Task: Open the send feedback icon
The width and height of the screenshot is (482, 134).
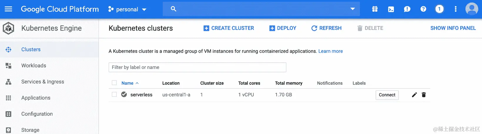Action: 407,9
